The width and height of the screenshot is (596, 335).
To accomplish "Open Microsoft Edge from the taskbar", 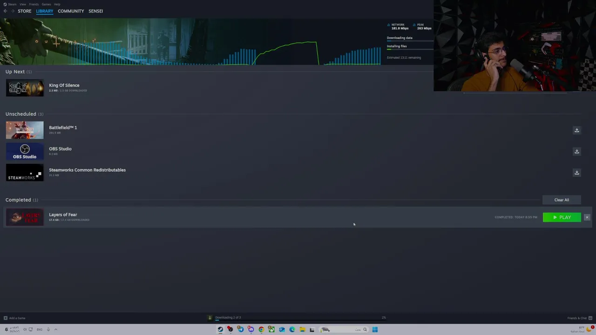I will coord(292,329).
